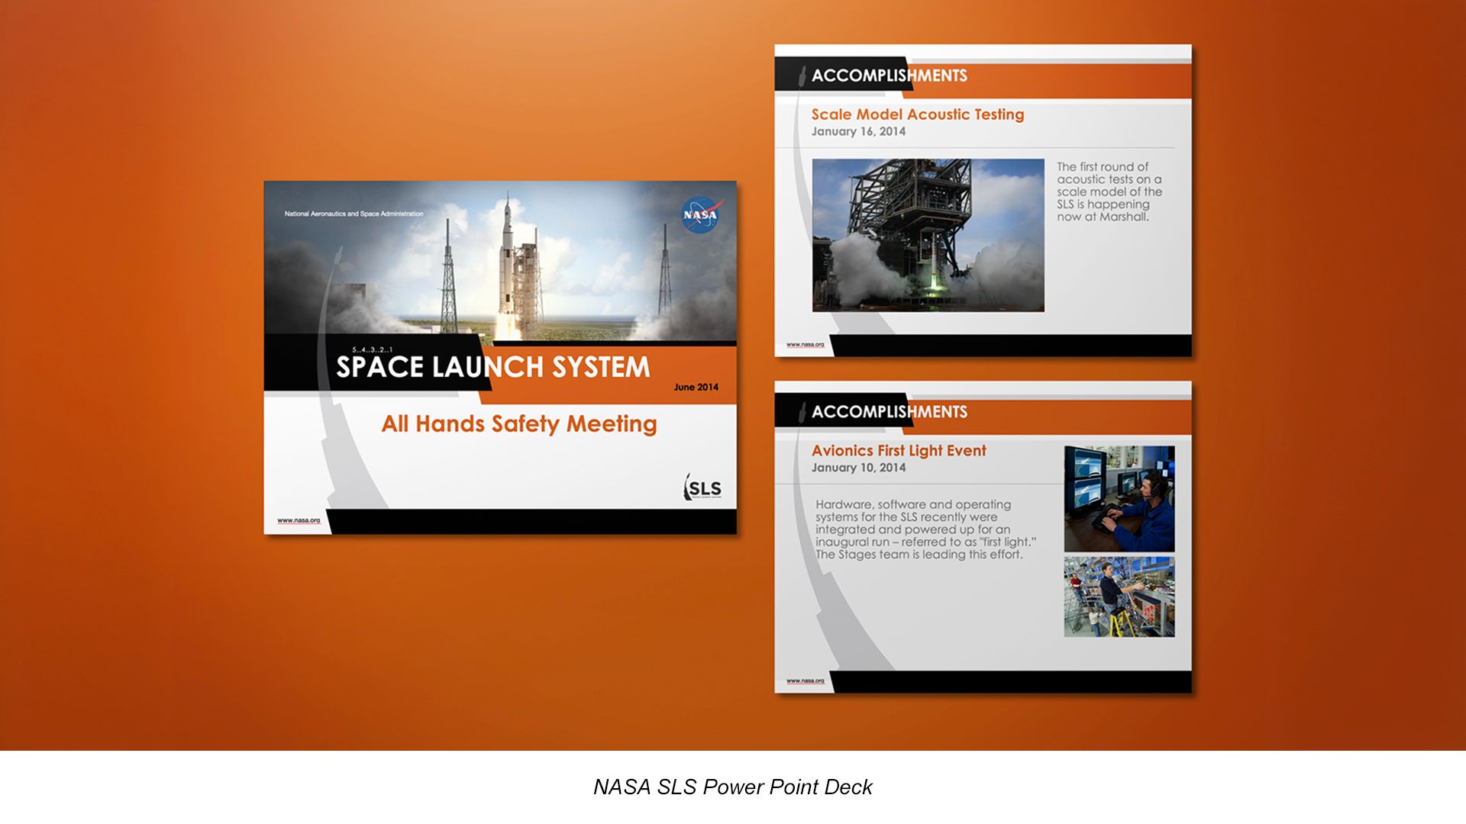Select the photo of the technician by the ladder
Image resolution: width=1466 pixels, height=824 pixels.
(x=1119, y=597)
